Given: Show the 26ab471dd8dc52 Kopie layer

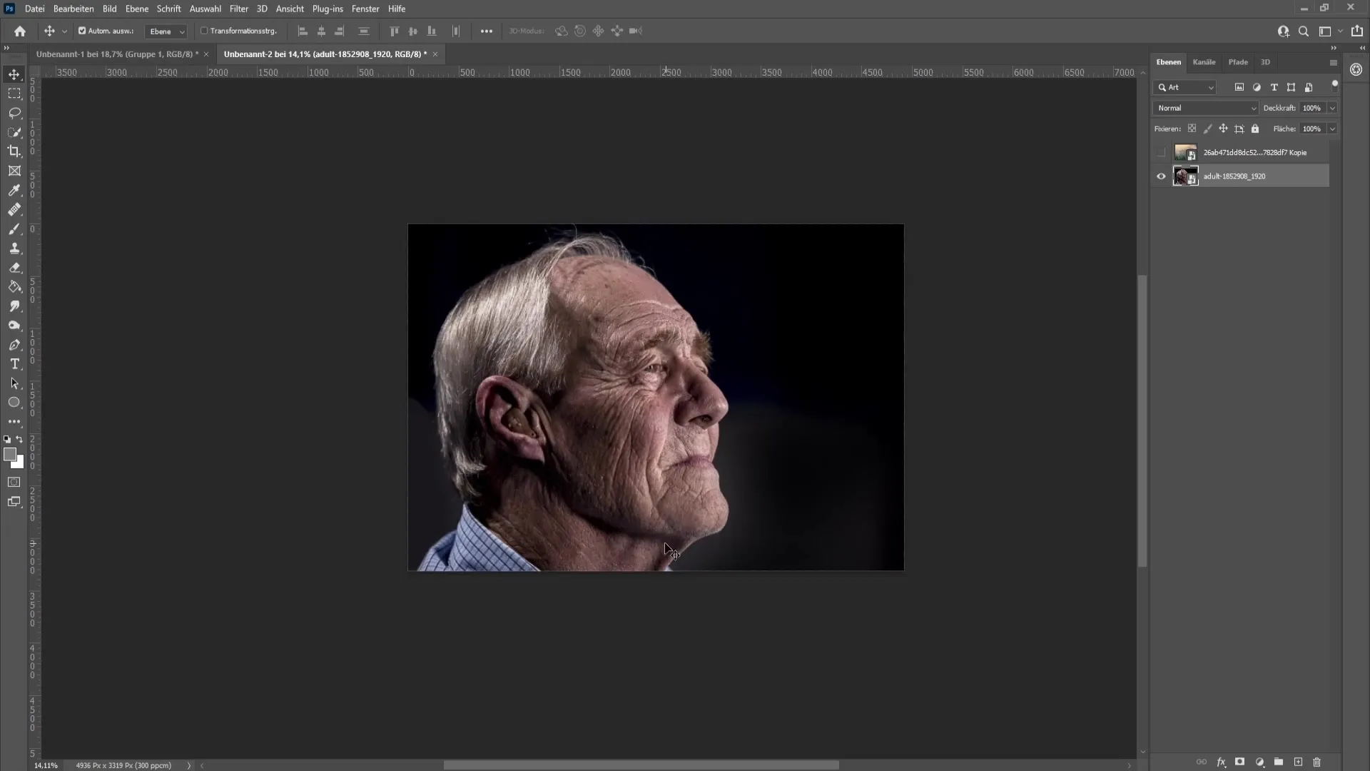Looking at the screenshot, I should coord(1161,152).
